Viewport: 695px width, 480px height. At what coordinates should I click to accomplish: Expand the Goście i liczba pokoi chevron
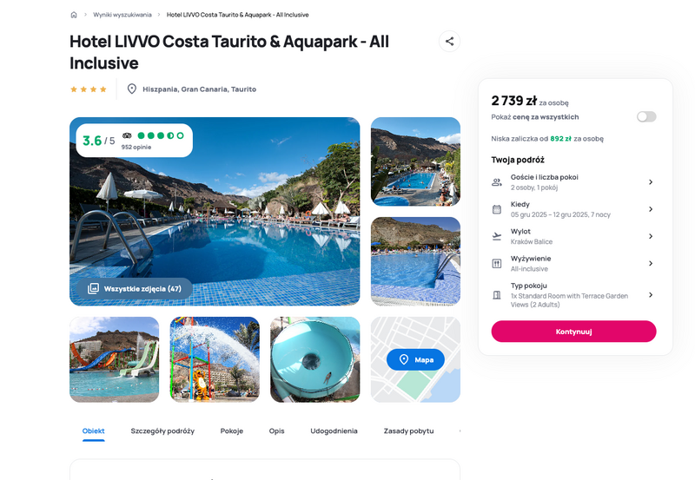[651, 182]
